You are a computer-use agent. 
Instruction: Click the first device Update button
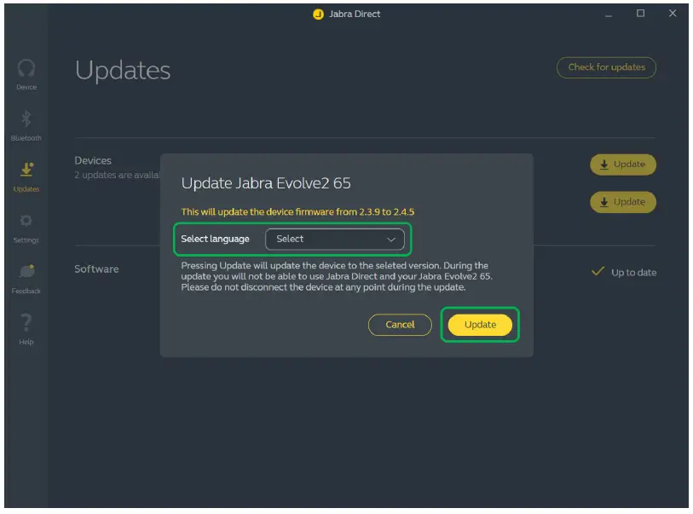click(623, 165)
